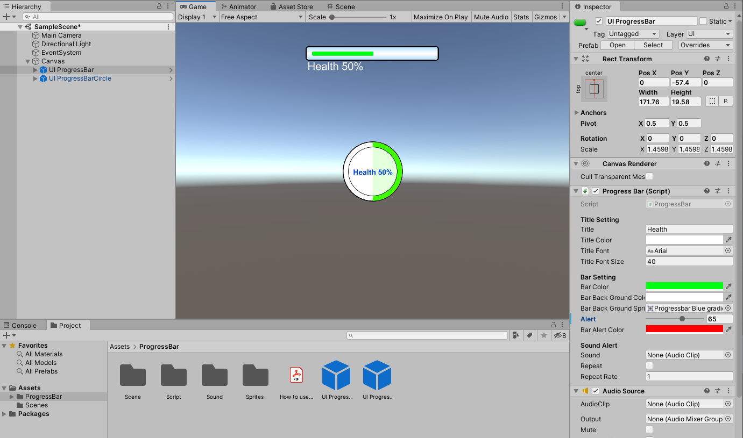Click Assets in the Project breadcrumb

(x=120, y=347)
